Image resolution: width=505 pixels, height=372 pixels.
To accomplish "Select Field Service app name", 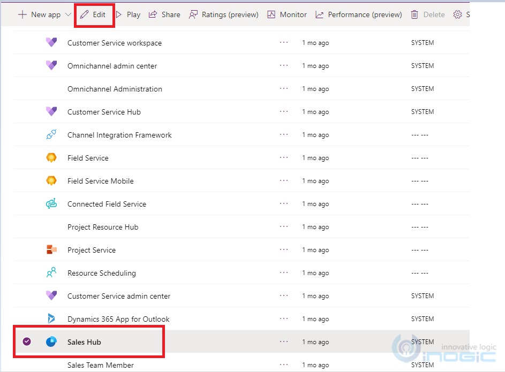I will [x=88, y=158].
